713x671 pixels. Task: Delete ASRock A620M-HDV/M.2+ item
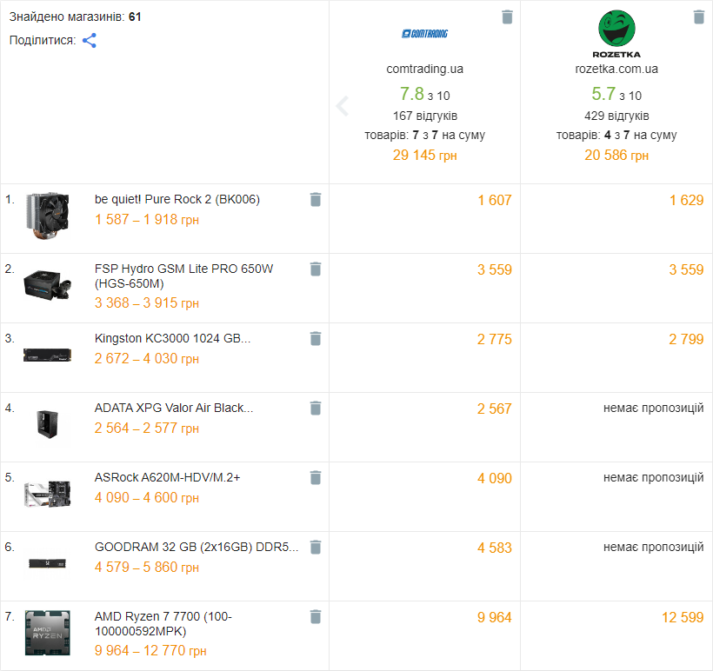(316, 478)
